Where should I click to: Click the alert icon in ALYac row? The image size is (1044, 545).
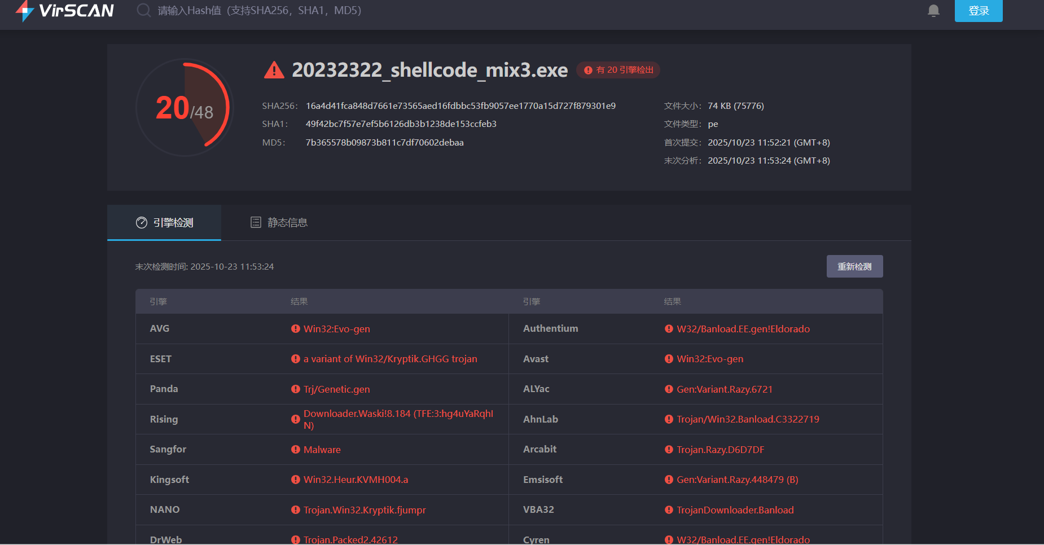[669, 389]
